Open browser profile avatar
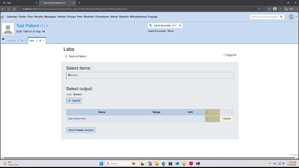Image resolution: width=299 pixels, height=168 pixels. (275, 9)
